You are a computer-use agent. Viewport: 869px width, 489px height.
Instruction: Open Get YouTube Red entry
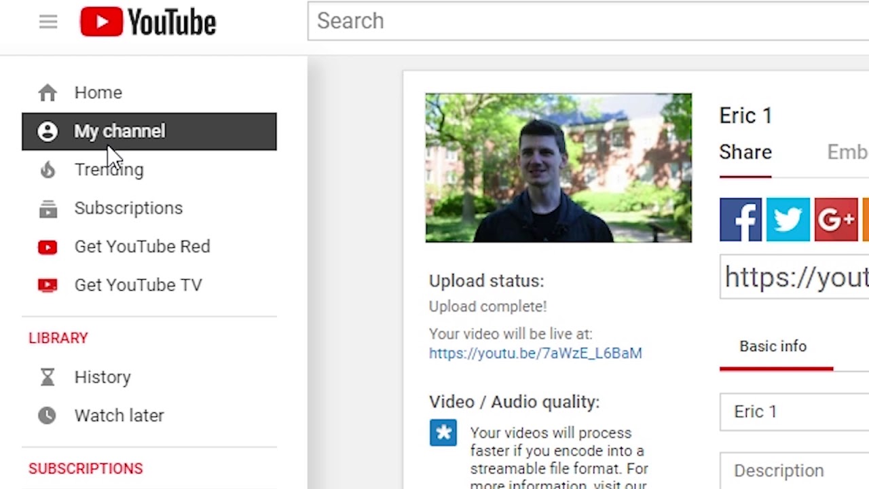[x=149, y=247]
